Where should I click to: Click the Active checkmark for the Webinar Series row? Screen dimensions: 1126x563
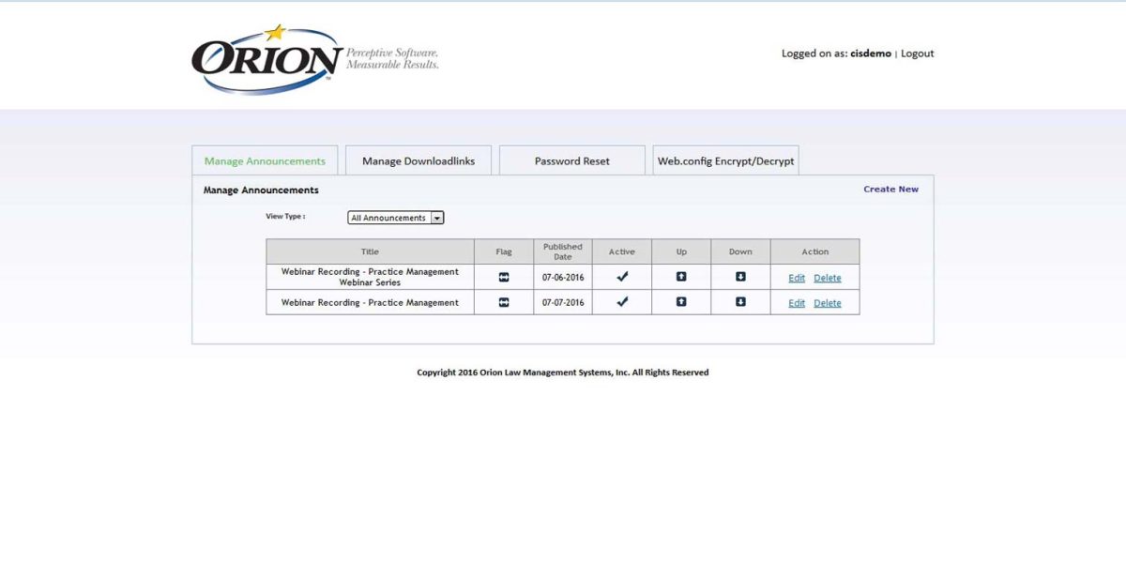622,277
